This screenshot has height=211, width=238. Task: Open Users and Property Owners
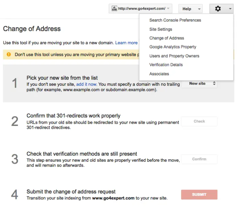[174, 56]
